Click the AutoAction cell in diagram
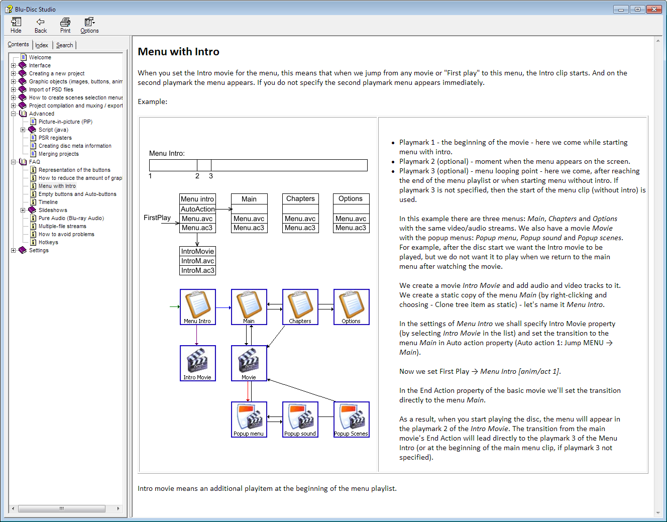This screenshot has height=522, width=667. pyautogui.click(x=198, y=209)
